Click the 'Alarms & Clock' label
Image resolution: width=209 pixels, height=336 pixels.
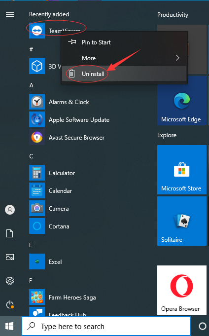pyautogui.click(x=69, y=102)
